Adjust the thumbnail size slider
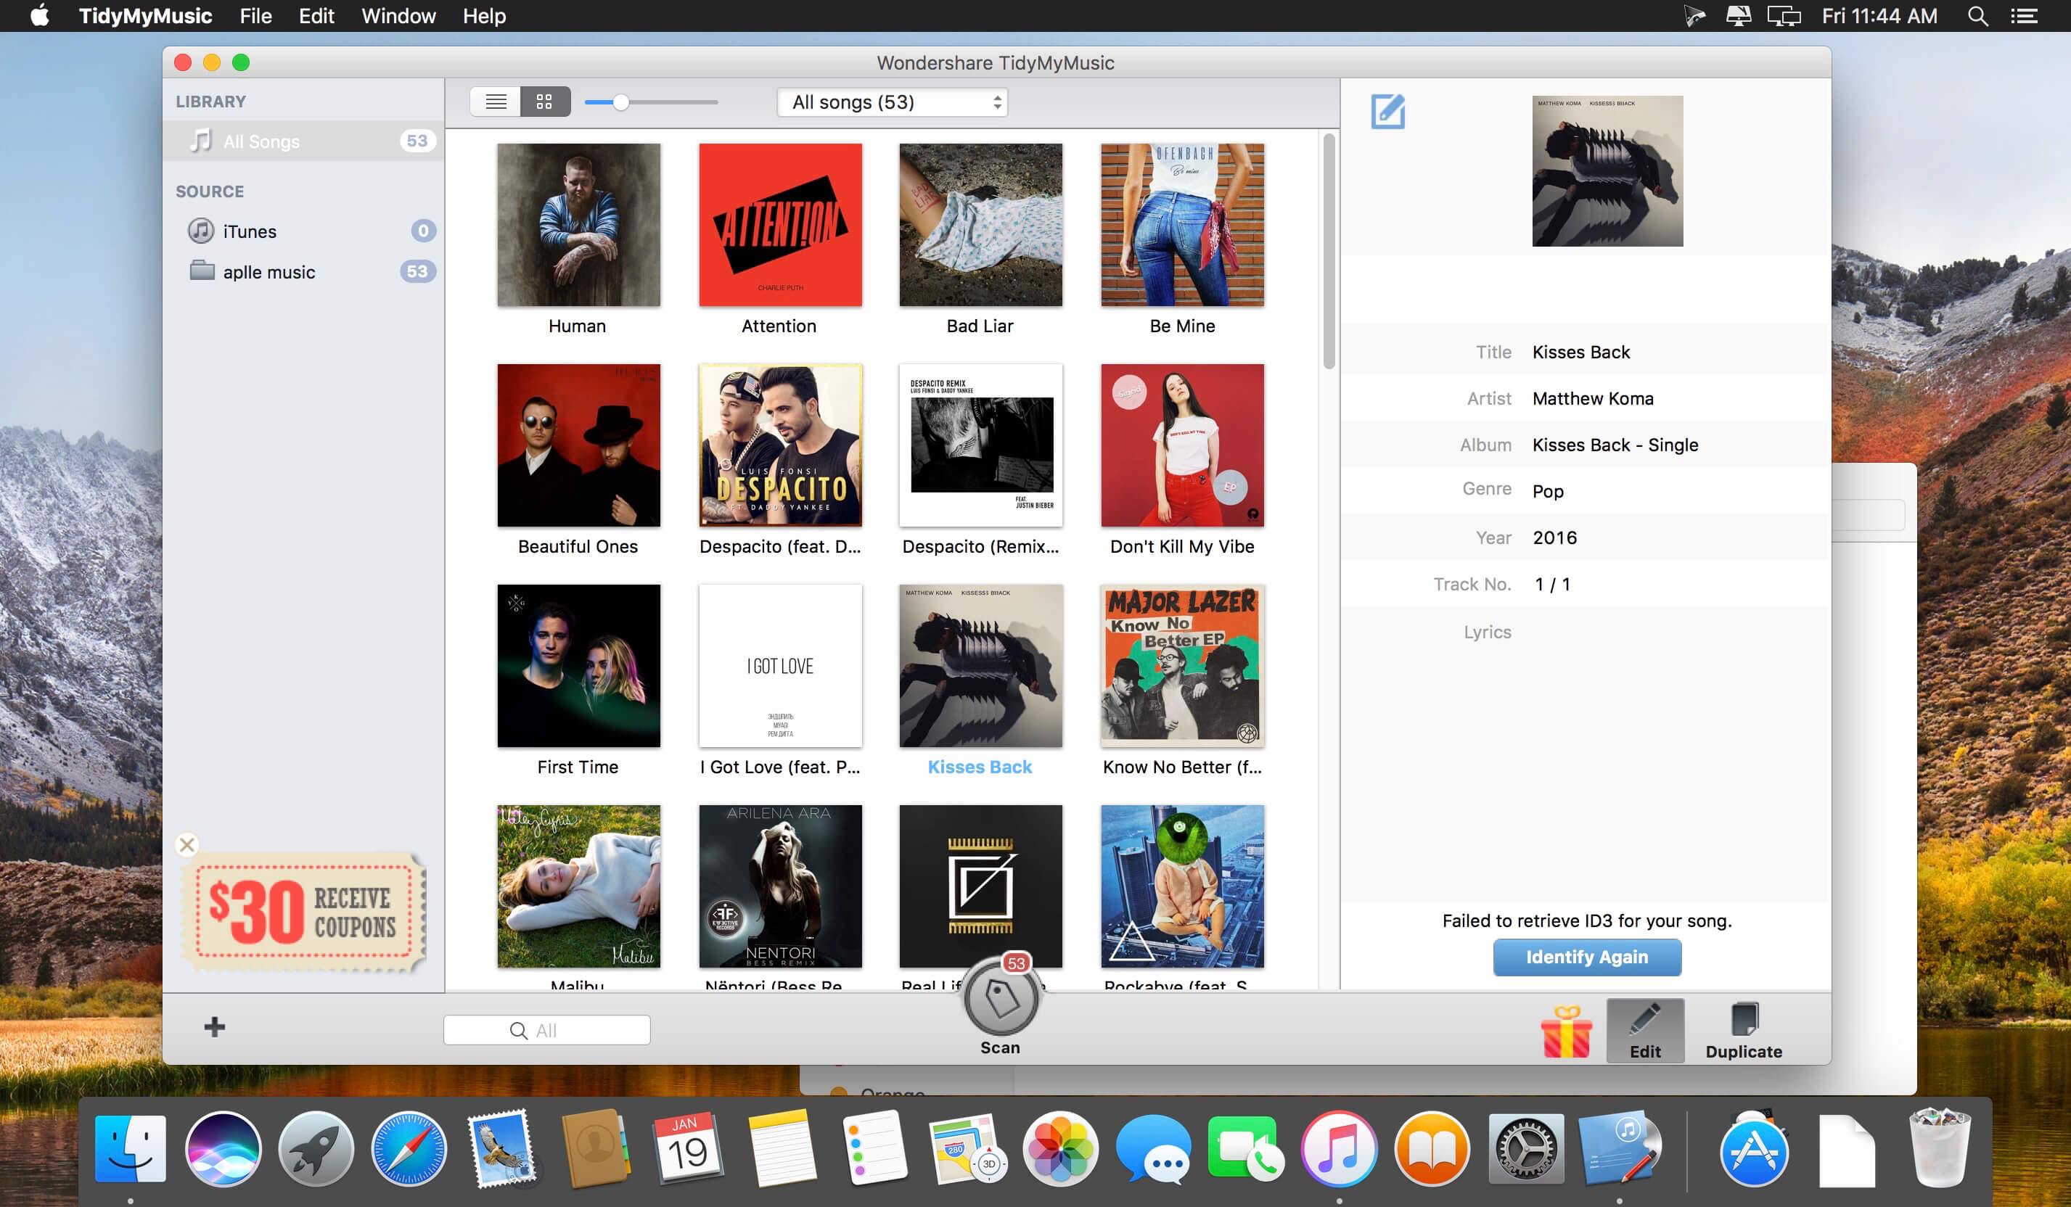Viewport: 2071px width, 1207px height. pyautogui.click(x=621, y=102)
